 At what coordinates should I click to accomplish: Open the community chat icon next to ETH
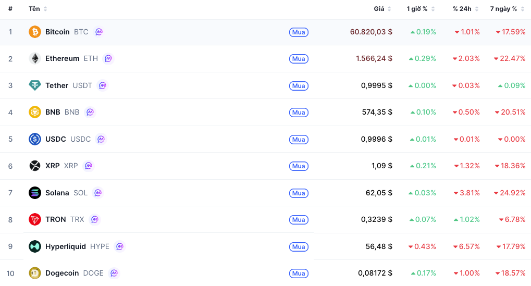click(108, 58)
